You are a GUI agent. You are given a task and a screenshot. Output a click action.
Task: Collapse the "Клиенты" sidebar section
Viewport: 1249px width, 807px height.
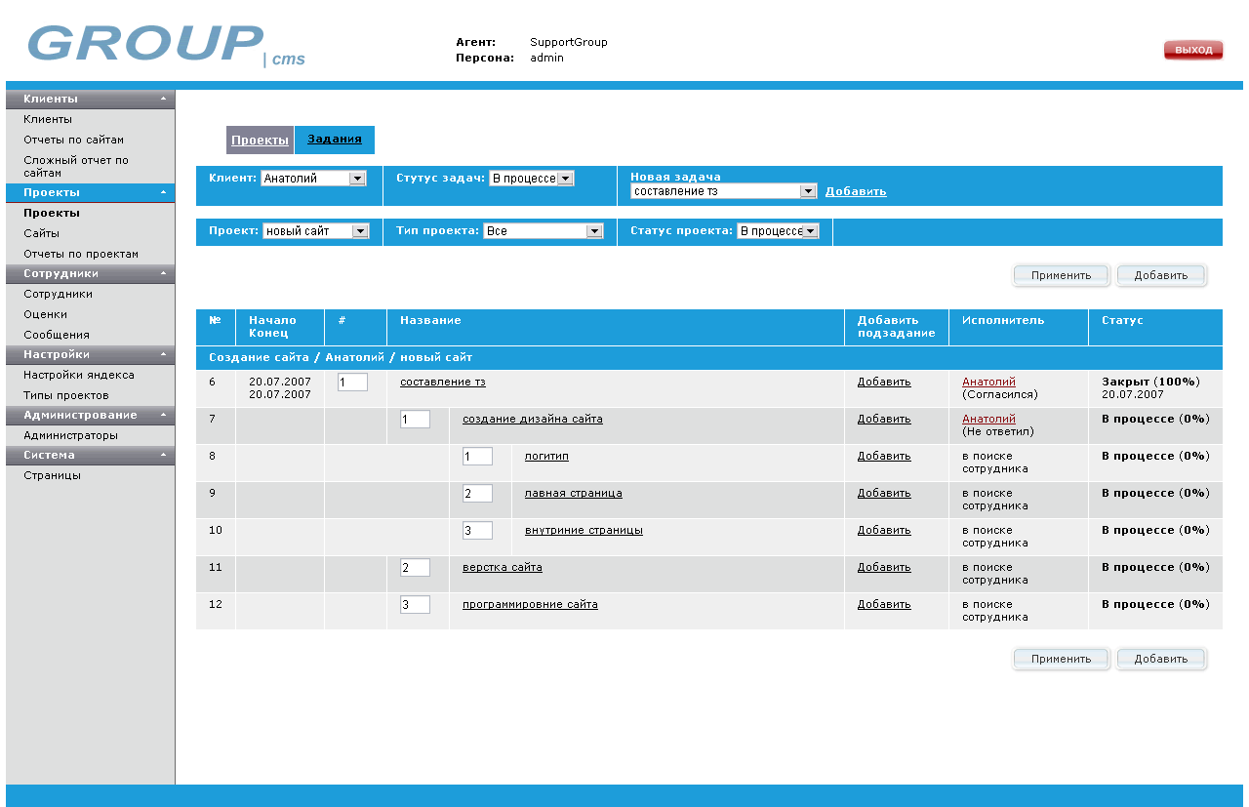pyautogui.click(x=163, y=98)
